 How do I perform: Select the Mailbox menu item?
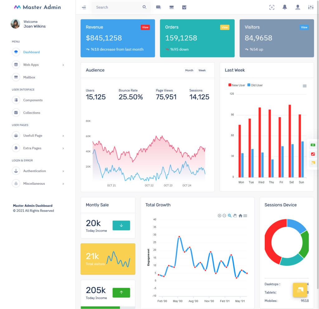29,77
